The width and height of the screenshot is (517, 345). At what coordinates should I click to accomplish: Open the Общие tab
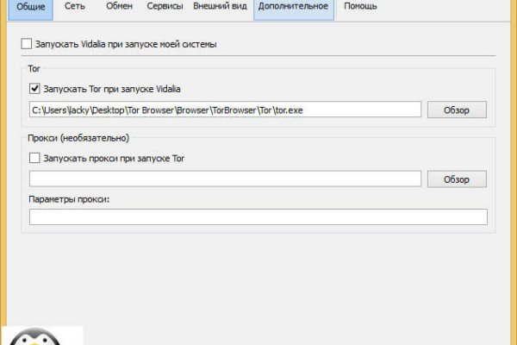coord(31,8)
